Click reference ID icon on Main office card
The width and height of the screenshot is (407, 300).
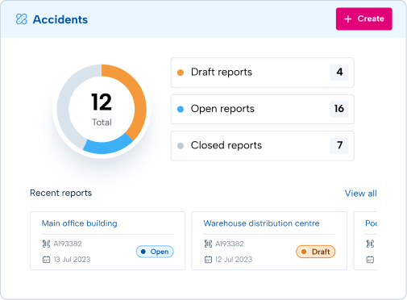pos(46,244)
